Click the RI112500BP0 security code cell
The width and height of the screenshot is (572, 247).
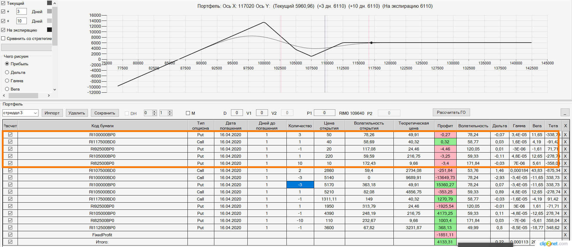103,228
